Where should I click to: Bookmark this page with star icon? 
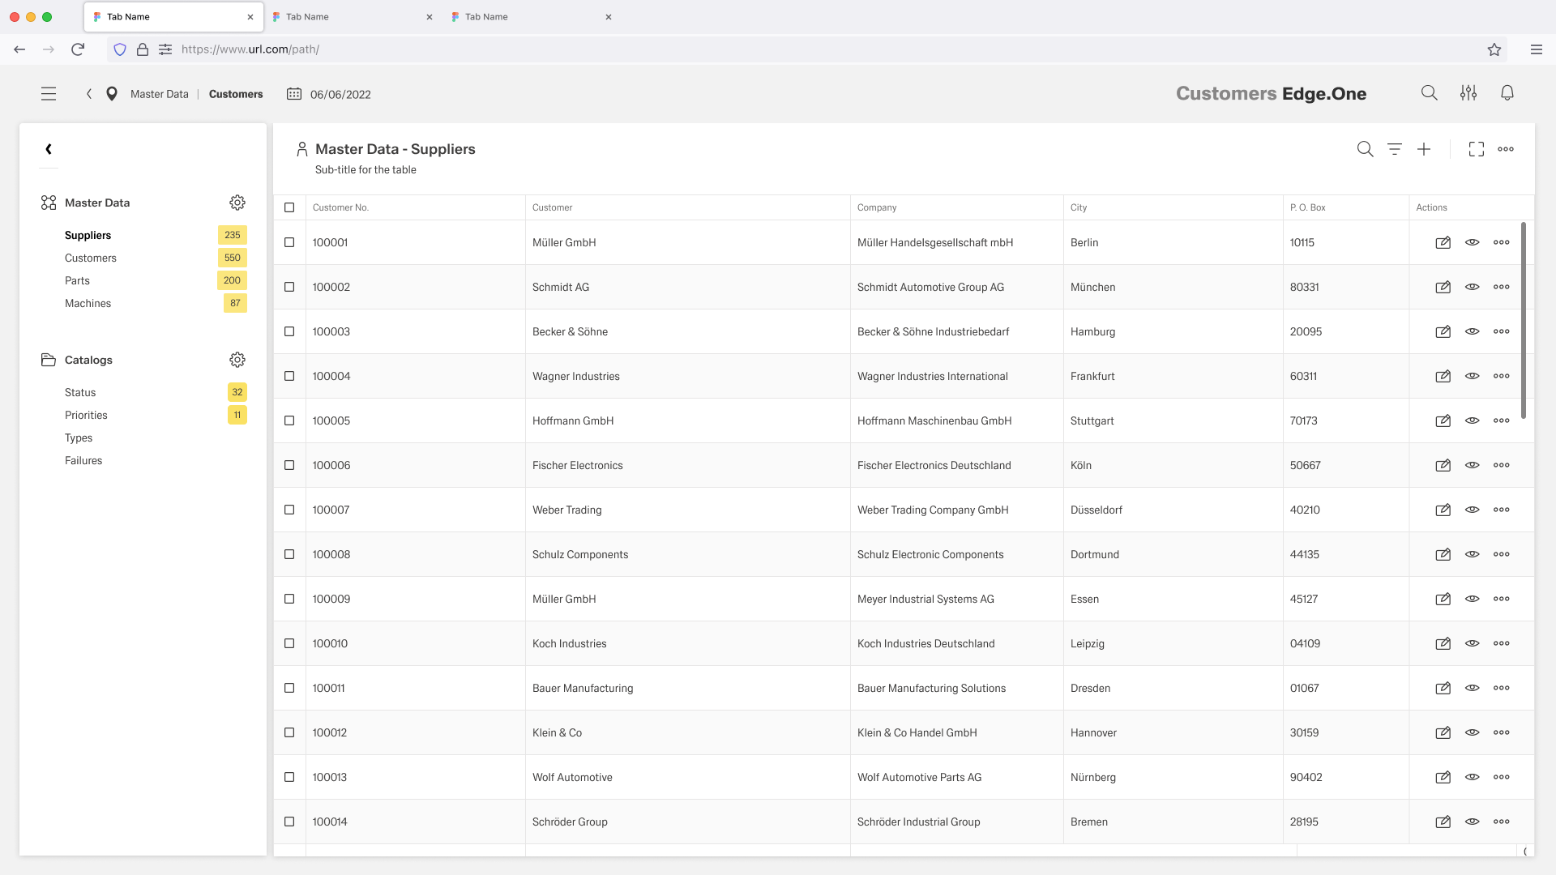1494,49
